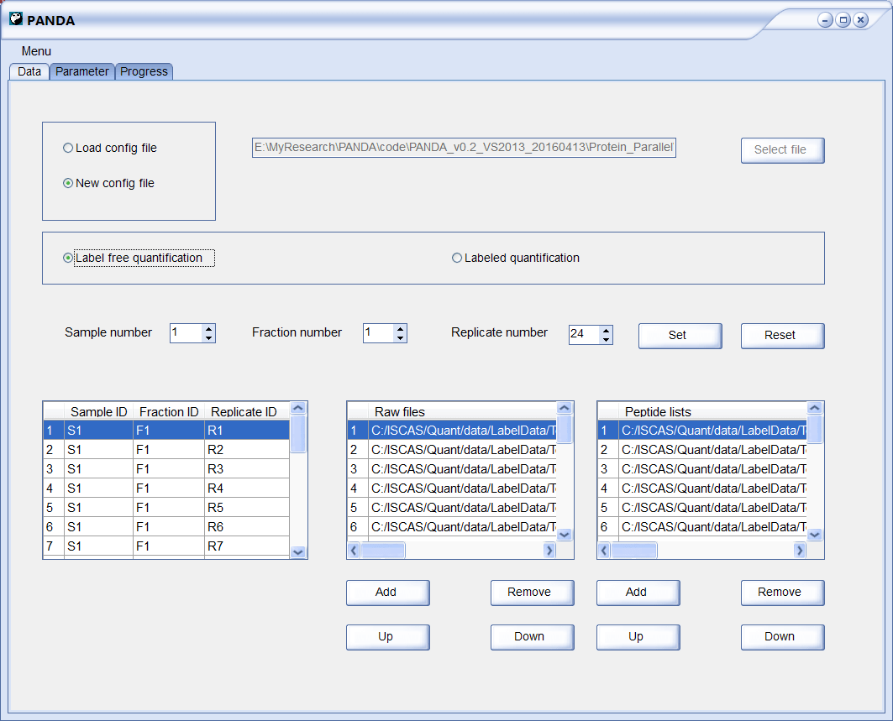Open the Menu item
The height and width of the screenshot is (721, 893).
(x=36, y=51)
